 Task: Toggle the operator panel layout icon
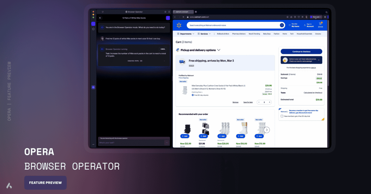click(100, 18)
